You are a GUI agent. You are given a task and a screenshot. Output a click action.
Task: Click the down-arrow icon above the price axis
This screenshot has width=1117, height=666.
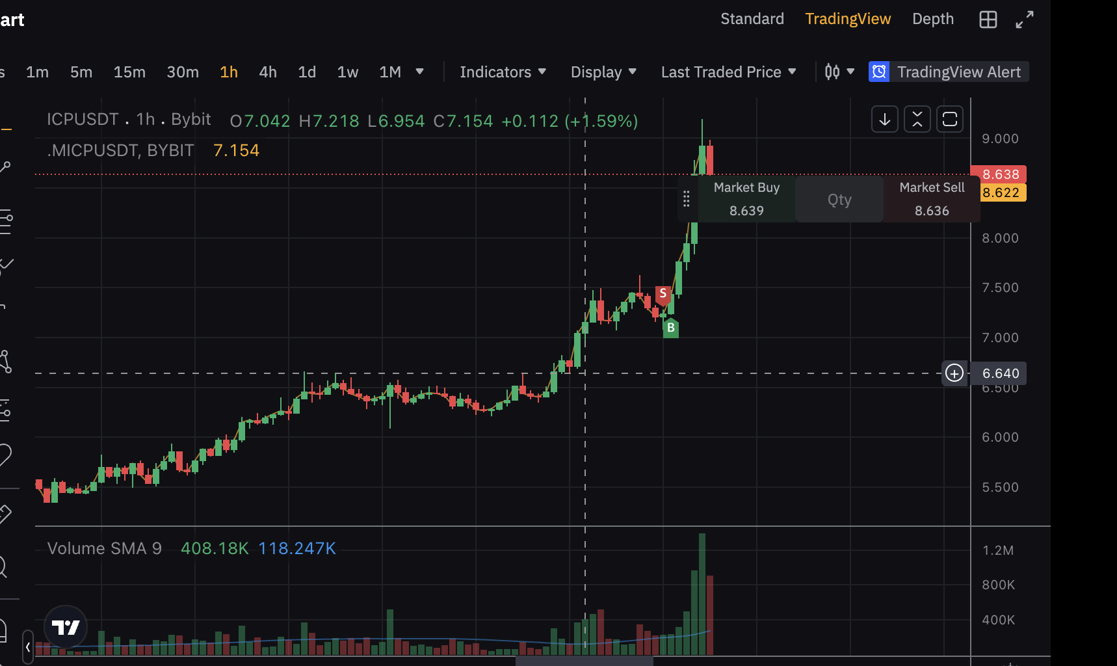pos(884,119)
